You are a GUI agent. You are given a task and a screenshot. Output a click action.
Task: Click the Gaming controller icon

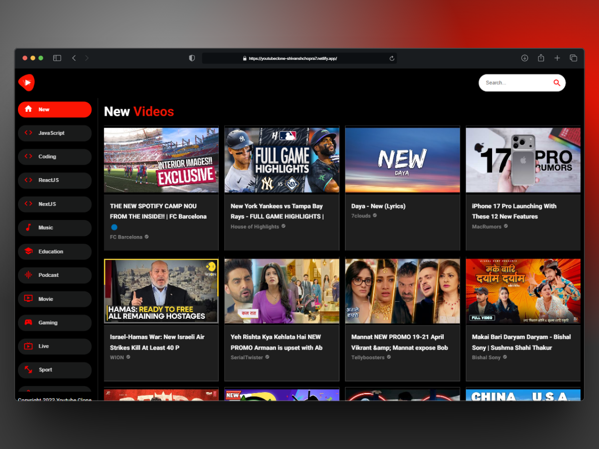click(28, 322)
